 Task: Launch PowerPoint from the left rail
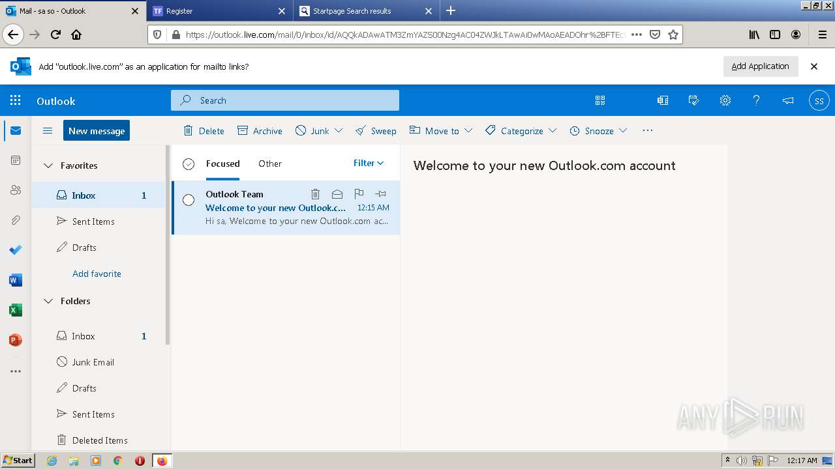(x=16, y=340)
